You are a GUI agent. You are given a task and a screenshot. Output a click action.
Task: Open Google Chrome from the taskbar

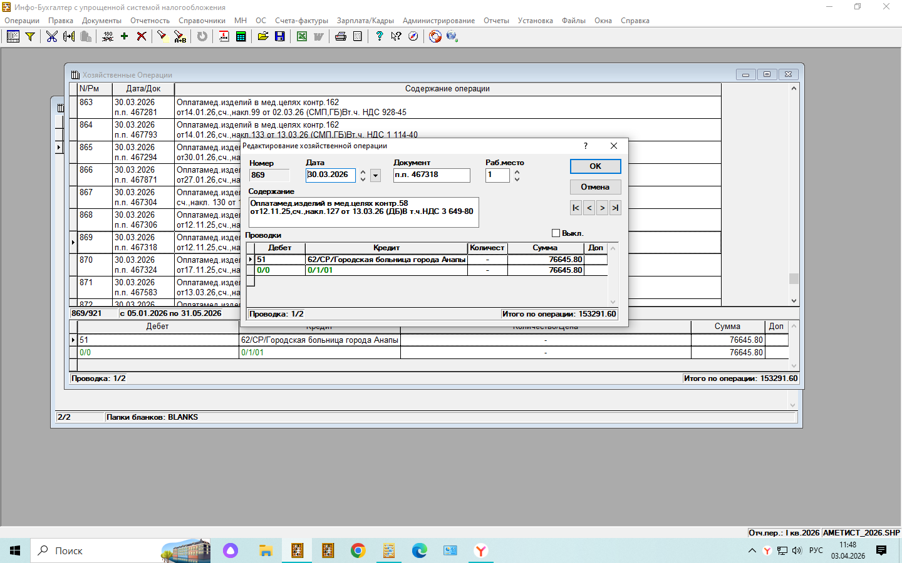(358, 550)
